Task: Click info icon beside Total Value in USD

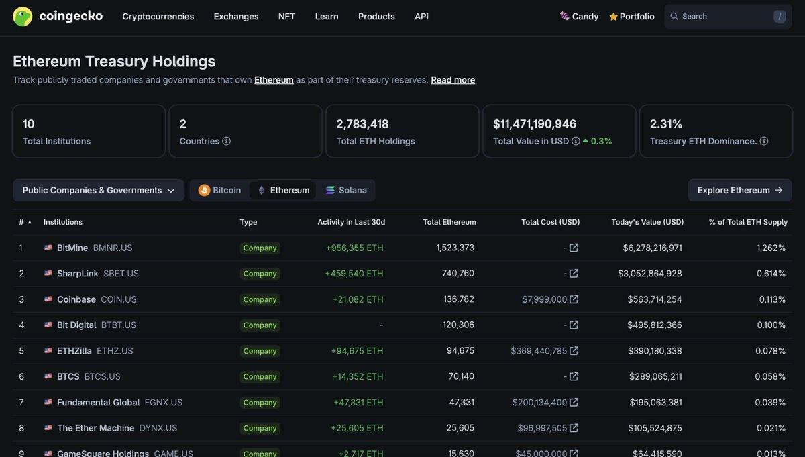Action: (x=576, y=141)
